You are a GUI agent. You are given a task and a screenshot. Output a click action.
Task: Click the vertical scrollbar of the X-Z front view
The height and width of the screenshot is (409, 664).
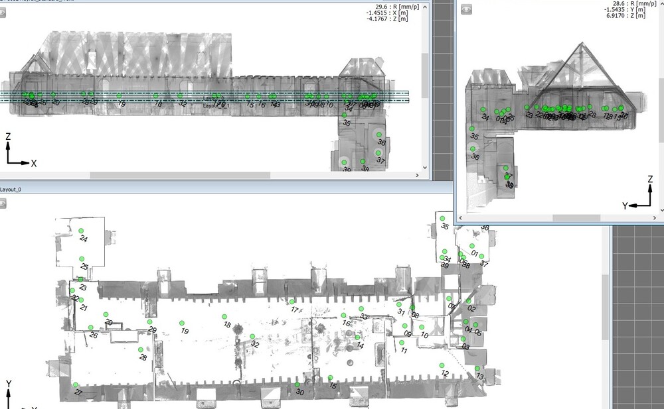click(425, 73)
